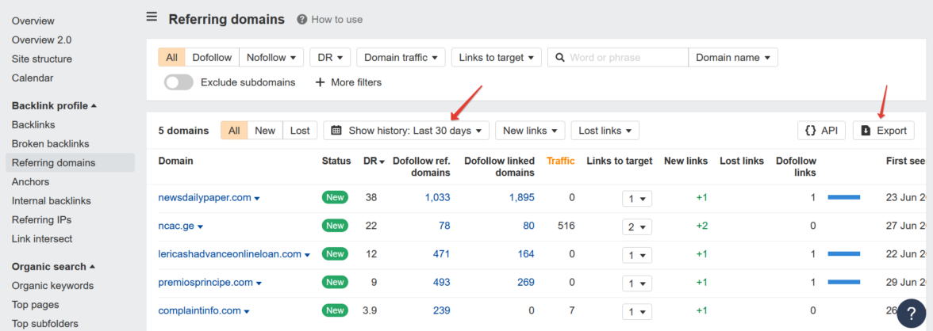Image resolution: width=933 pixels, height=331 pixels.
Task: Select the Dofollow filter option
Action: pyautogui.click(x=212, y=58)
